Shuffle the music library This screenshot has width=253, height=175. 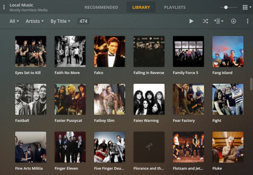(205, 21)
